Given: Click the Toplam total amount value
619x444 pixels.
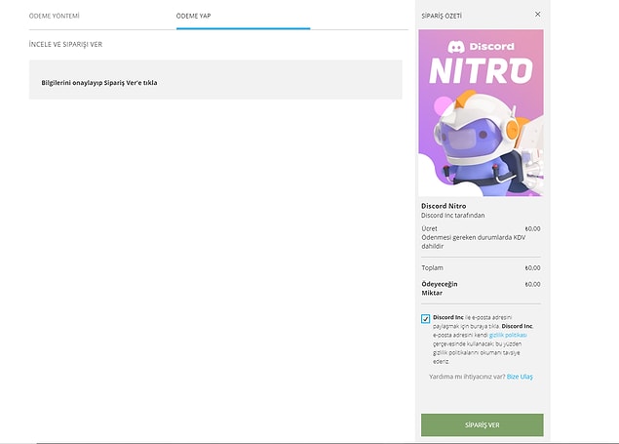Looking at the screenshot, I should pos(532,267).
